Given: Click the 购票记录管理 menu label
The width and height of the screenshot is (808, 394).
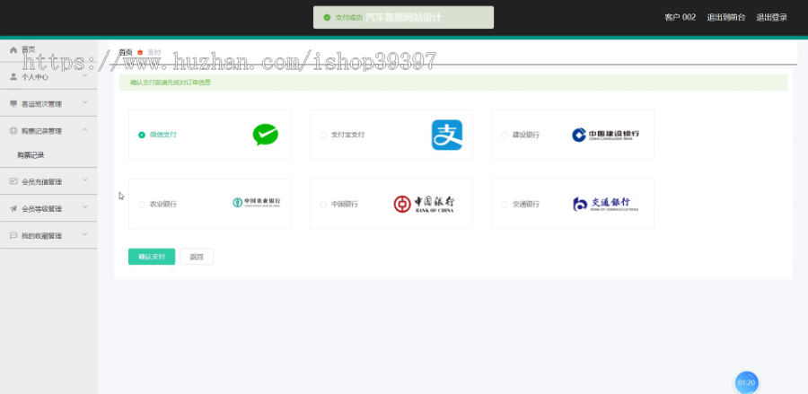Looking at the screenshot, I should pos(41,131).
